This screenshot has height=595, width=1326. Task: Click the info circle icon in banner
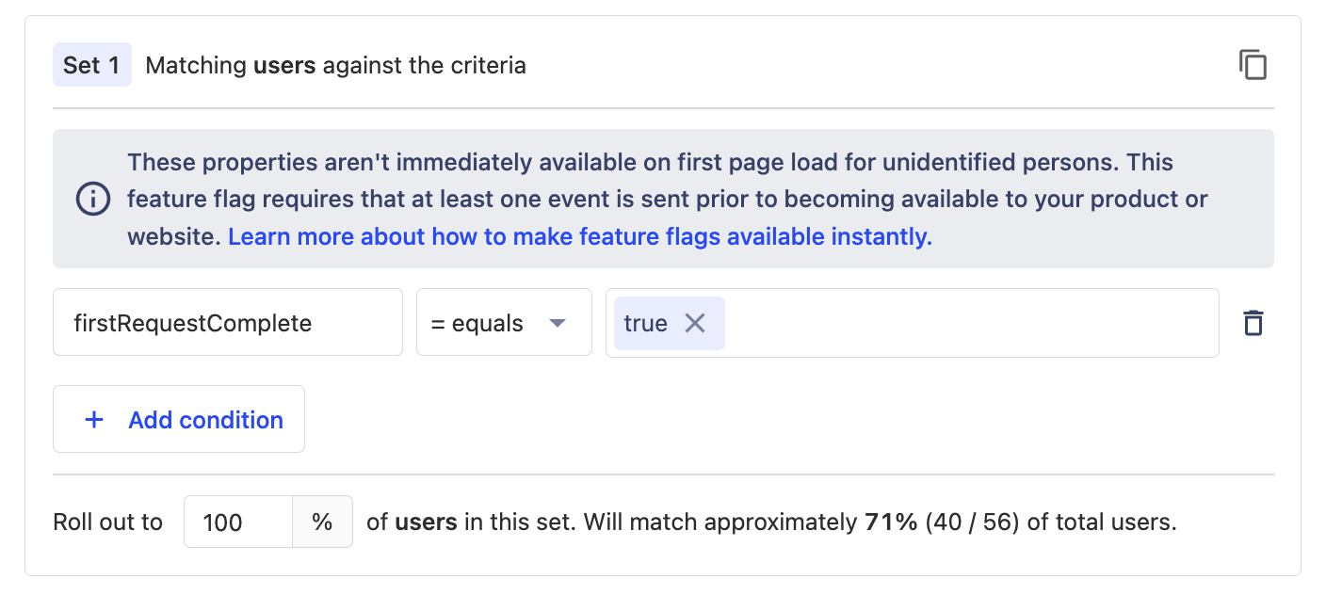(x=92, y=200)
